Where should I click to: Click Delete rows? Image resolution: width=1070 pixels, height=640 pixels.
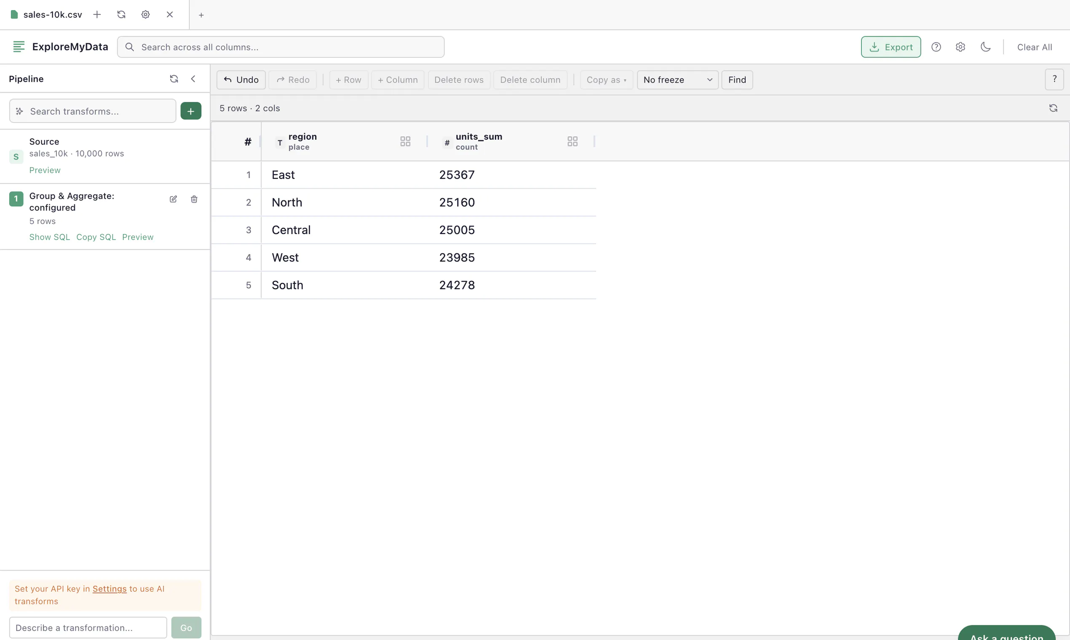(x=459, y=80)
